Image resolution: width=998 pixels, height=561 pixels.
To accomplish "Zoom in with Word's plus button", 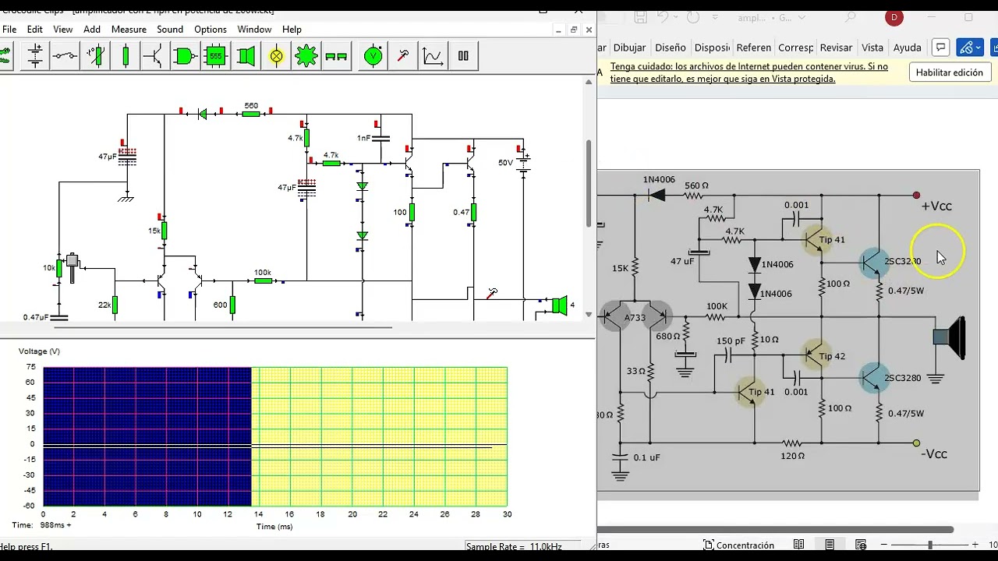I will click(975, 545).
